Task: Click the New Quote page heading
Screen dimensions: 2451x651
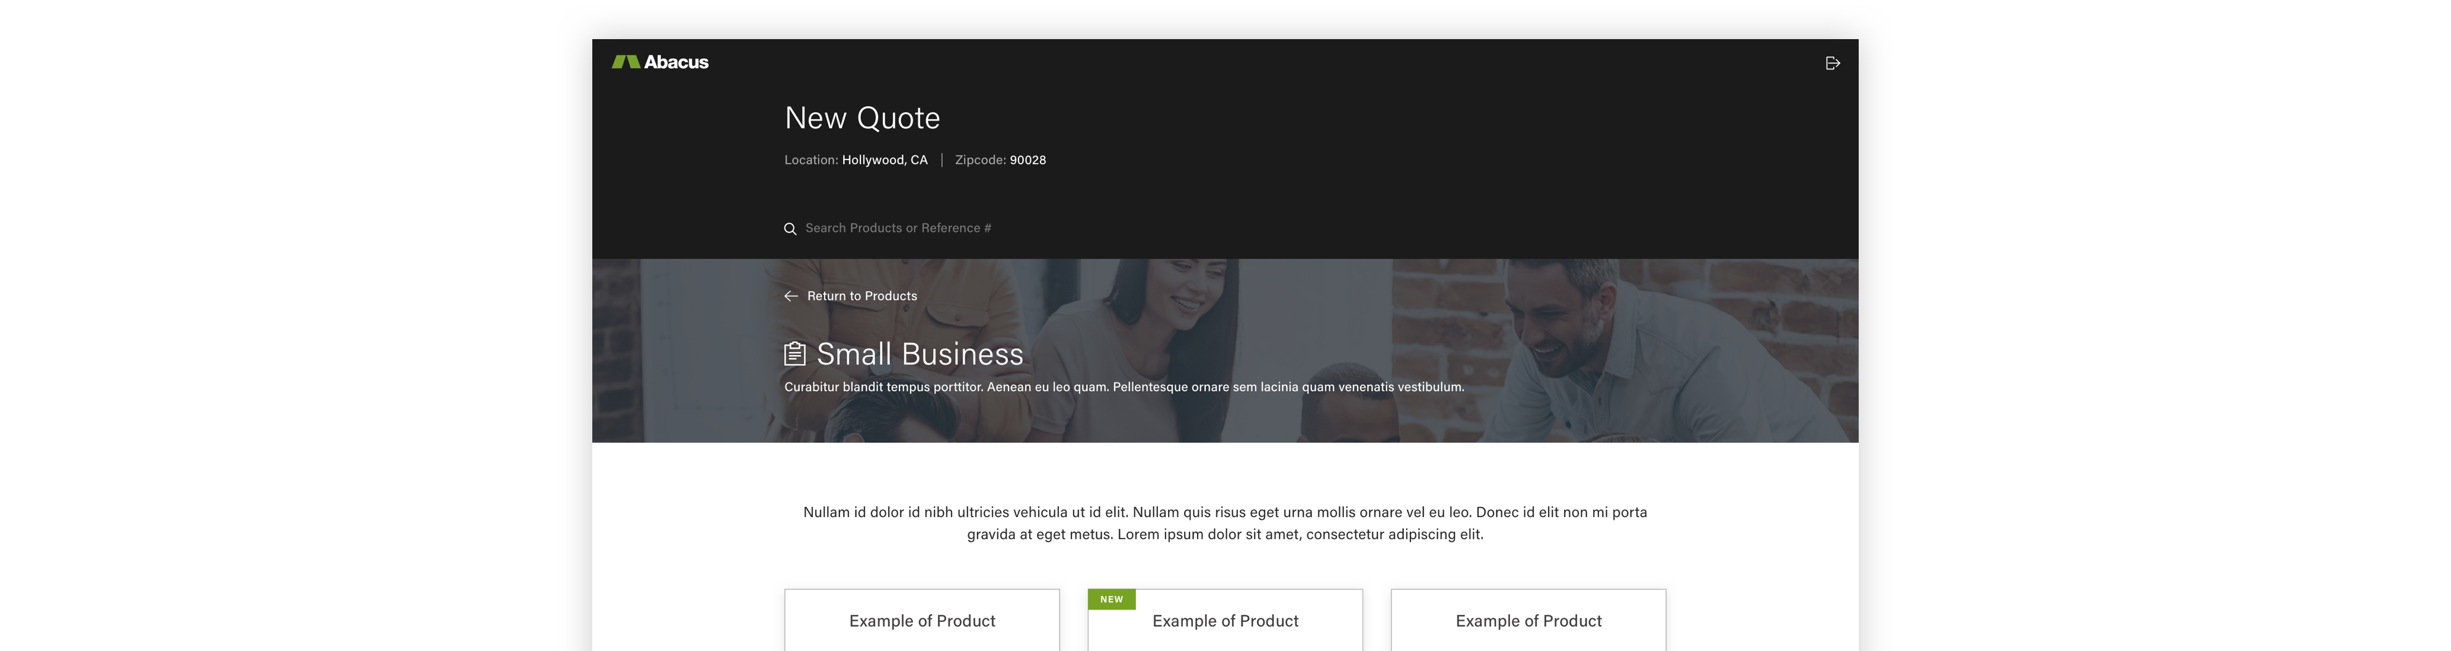Action: (x=862, y=118)
